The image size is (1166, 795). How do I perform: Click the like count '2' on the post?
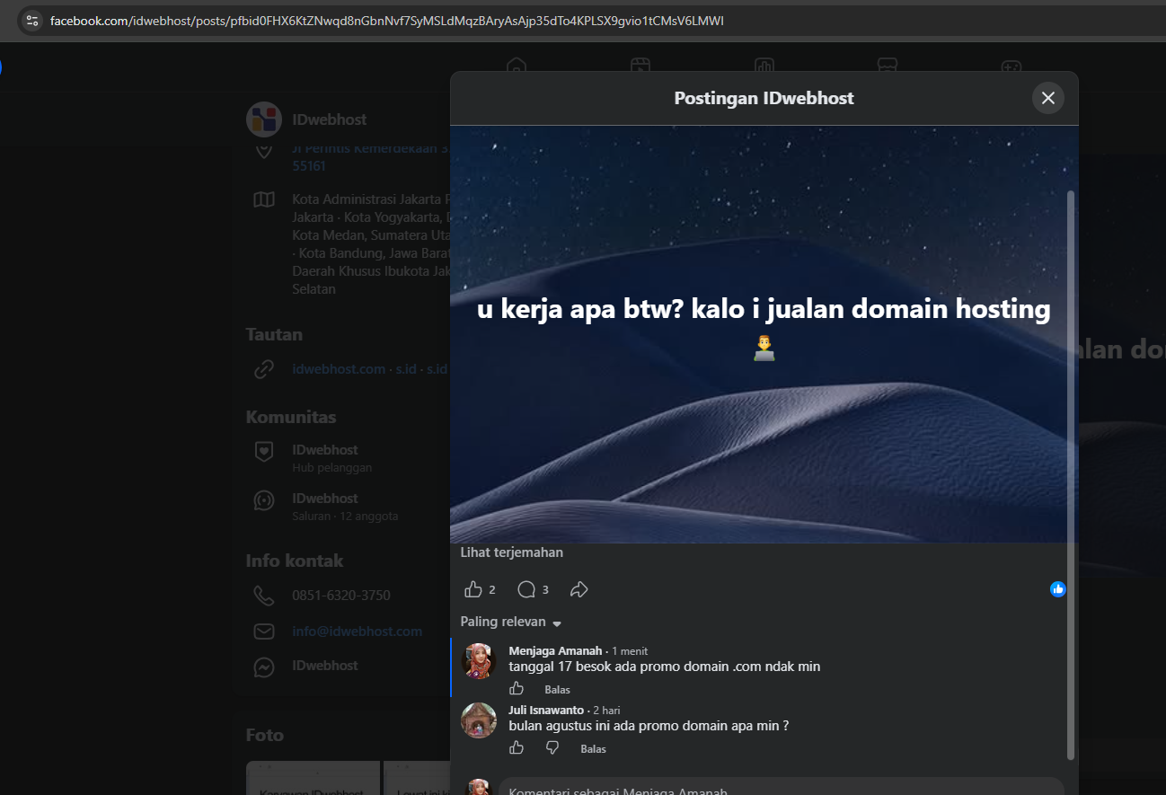(x=492, y=590)
